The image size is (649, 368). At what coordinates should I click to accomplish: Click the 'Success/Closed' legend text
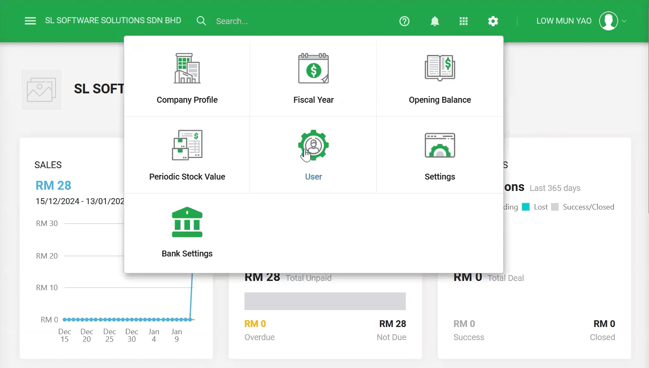point(589,207)
